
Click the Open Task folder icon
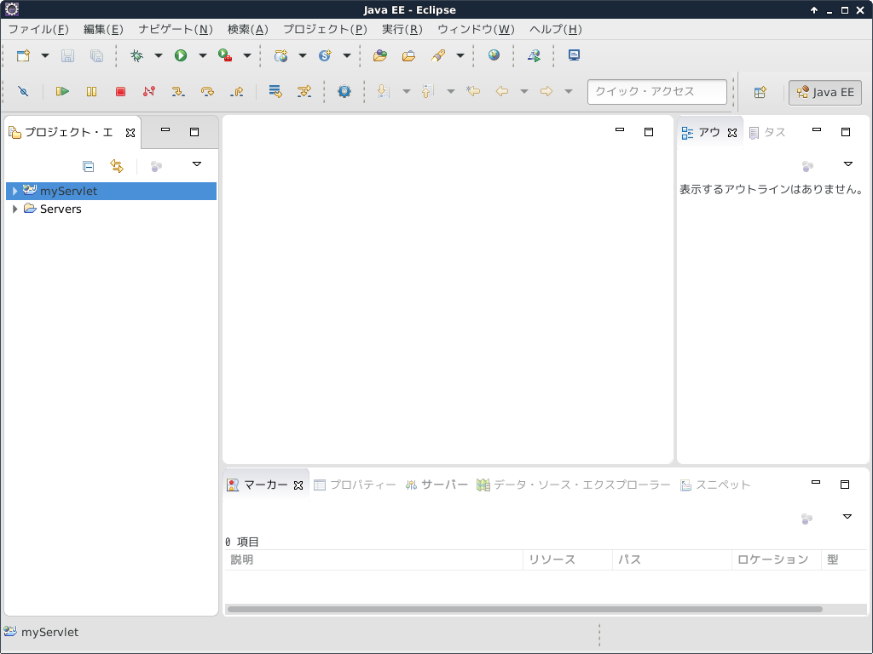click(408, 55)
